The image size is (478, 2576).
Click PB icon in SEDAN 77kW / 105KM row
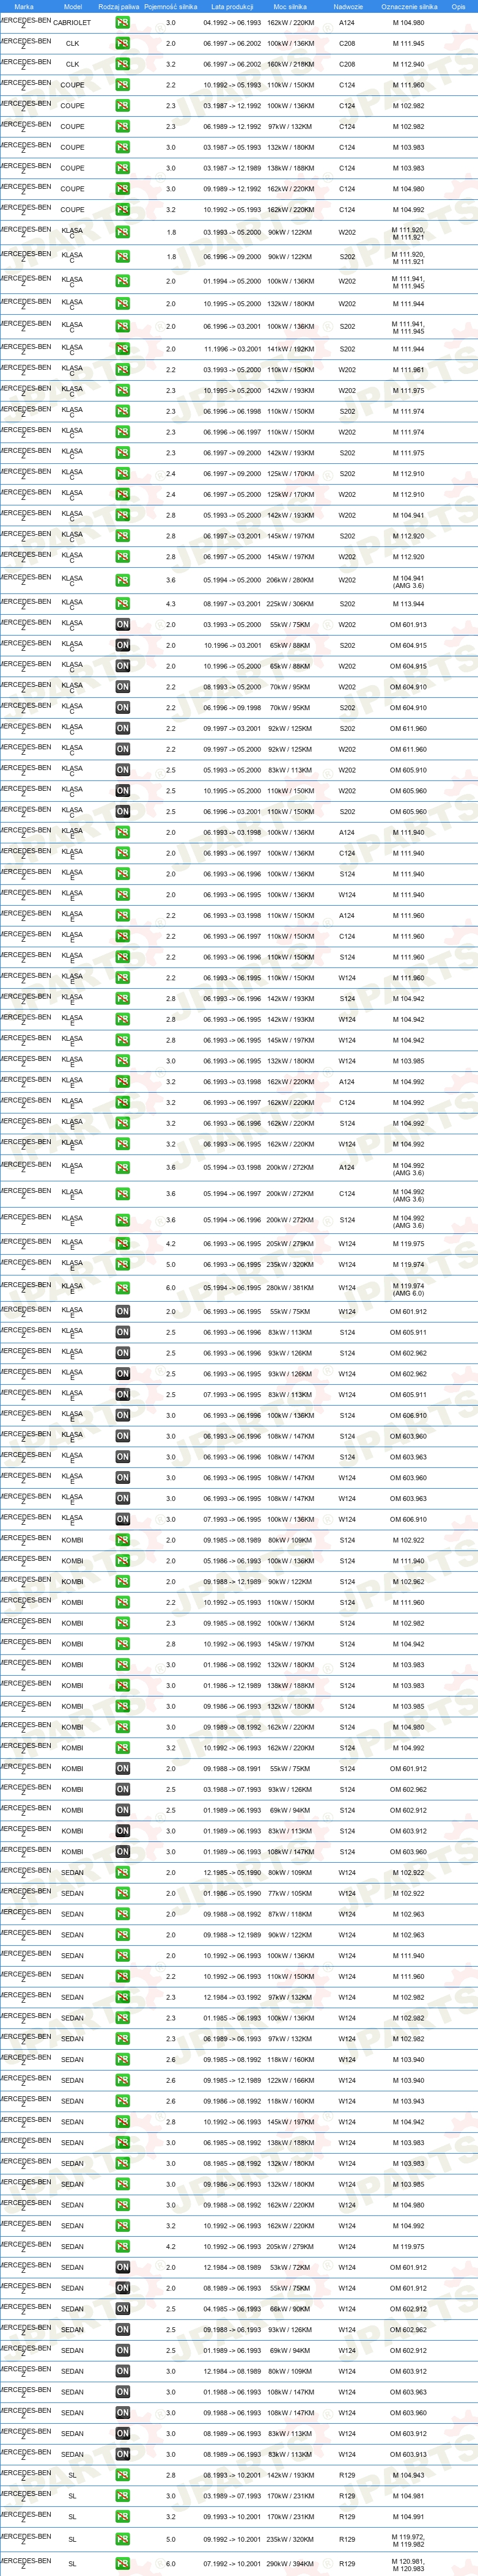click(122, 1893)
